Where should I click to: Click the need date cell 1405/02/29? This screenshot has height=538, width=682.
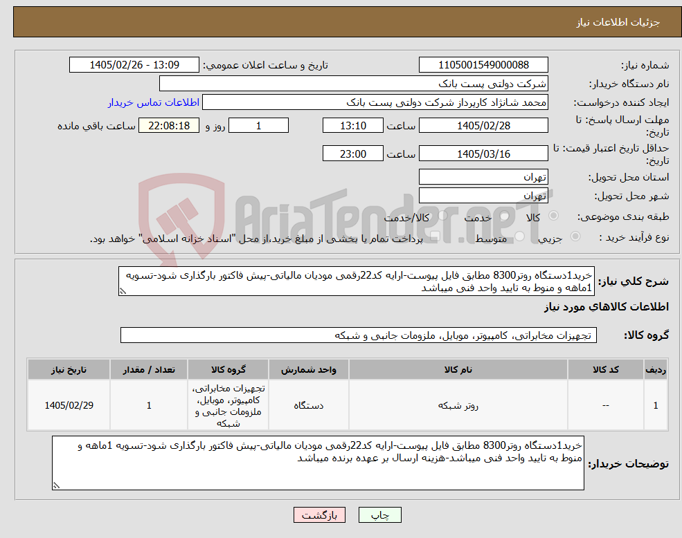[69, 405]
